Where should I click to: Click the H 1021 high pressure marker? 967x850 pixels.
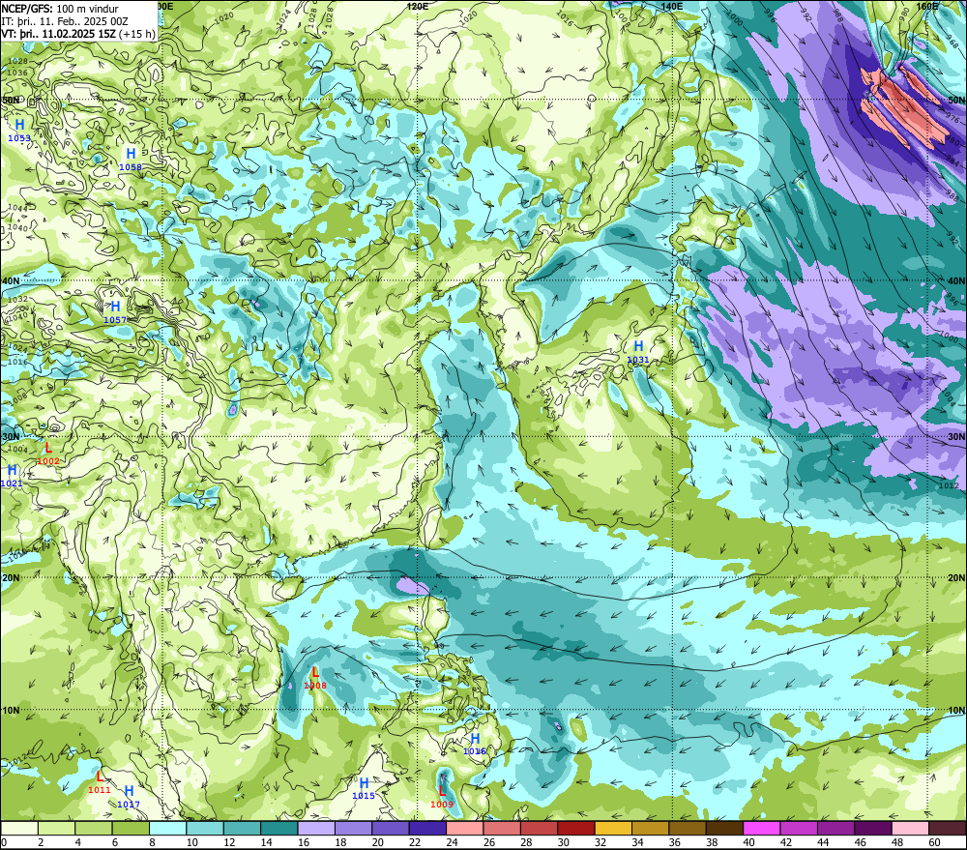pyautogui.click(x=12, y=476)
